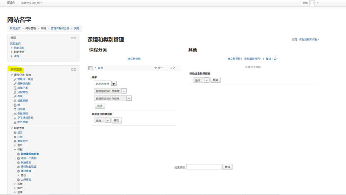Click the pencil icon beside 管理这一类别
The height and width of the screenshot is (195, 346).
[15, 79]
